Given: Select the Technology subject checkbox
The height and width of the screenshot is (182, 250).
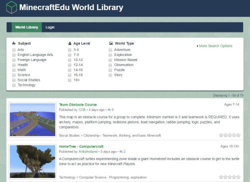Looking at the screenshot, I should (14, 85).
